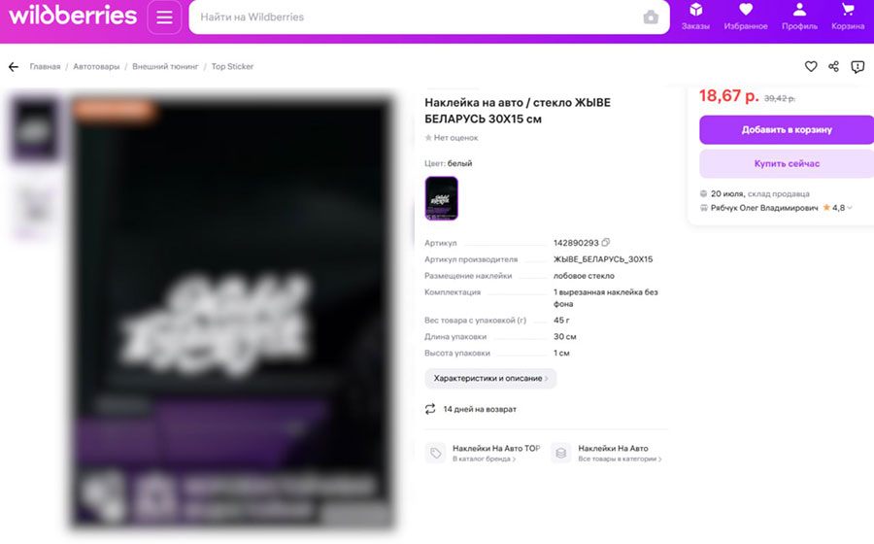
Task: Click the share icon
Action: pos(834,66)
